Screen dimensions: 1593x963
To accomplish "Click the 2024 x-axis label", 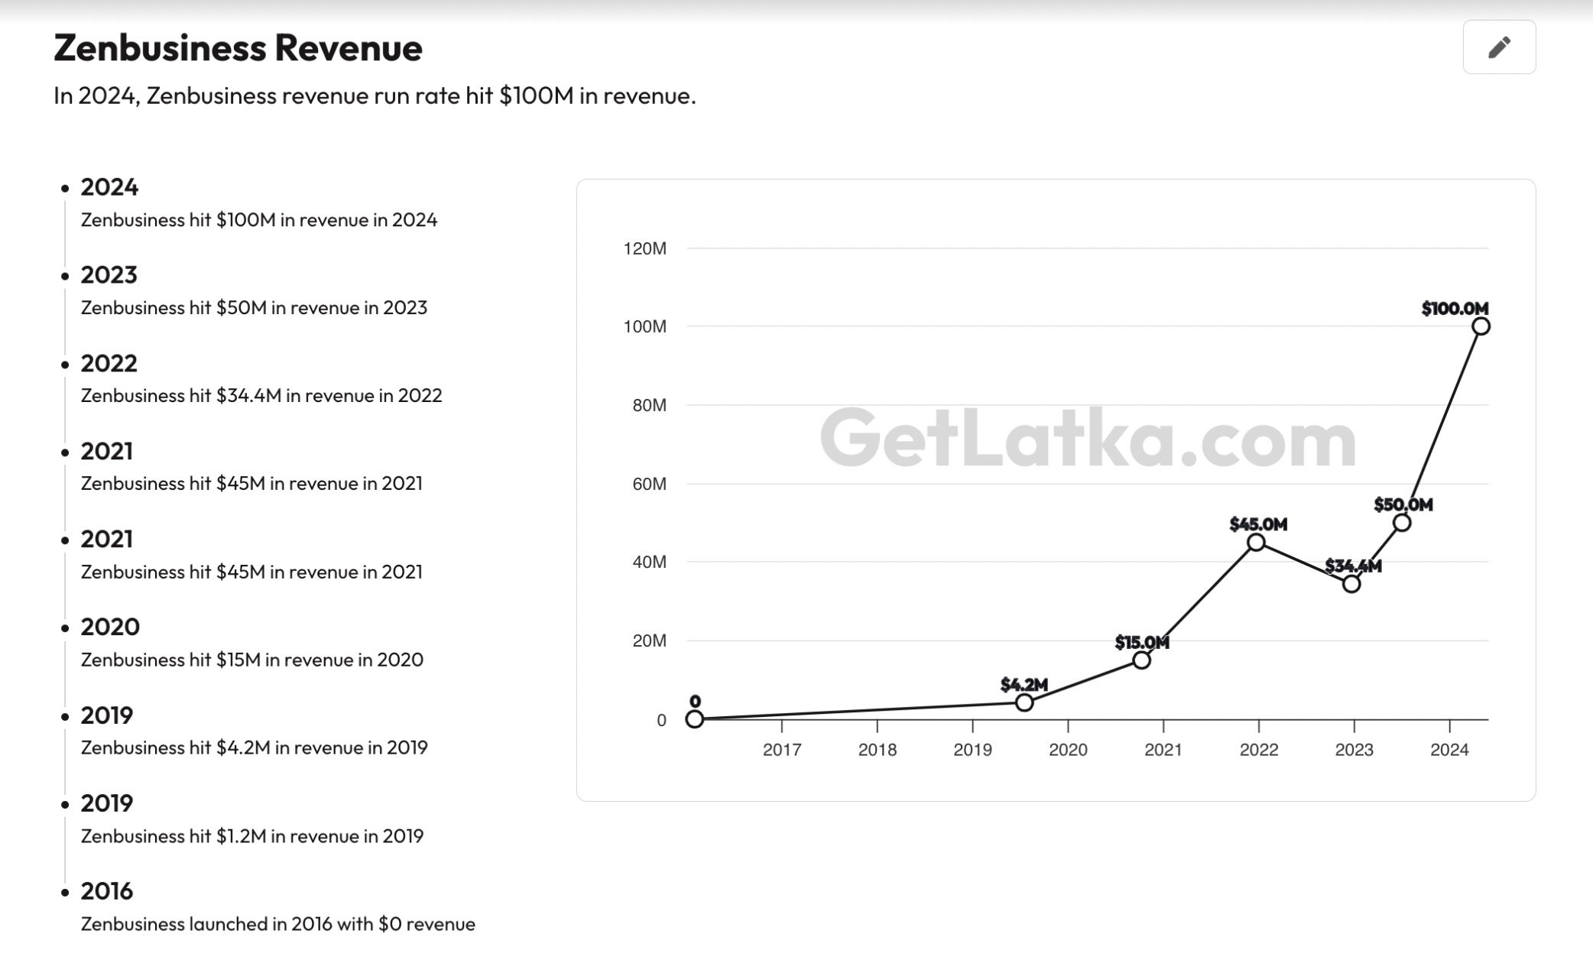I will coord(1449,751).
